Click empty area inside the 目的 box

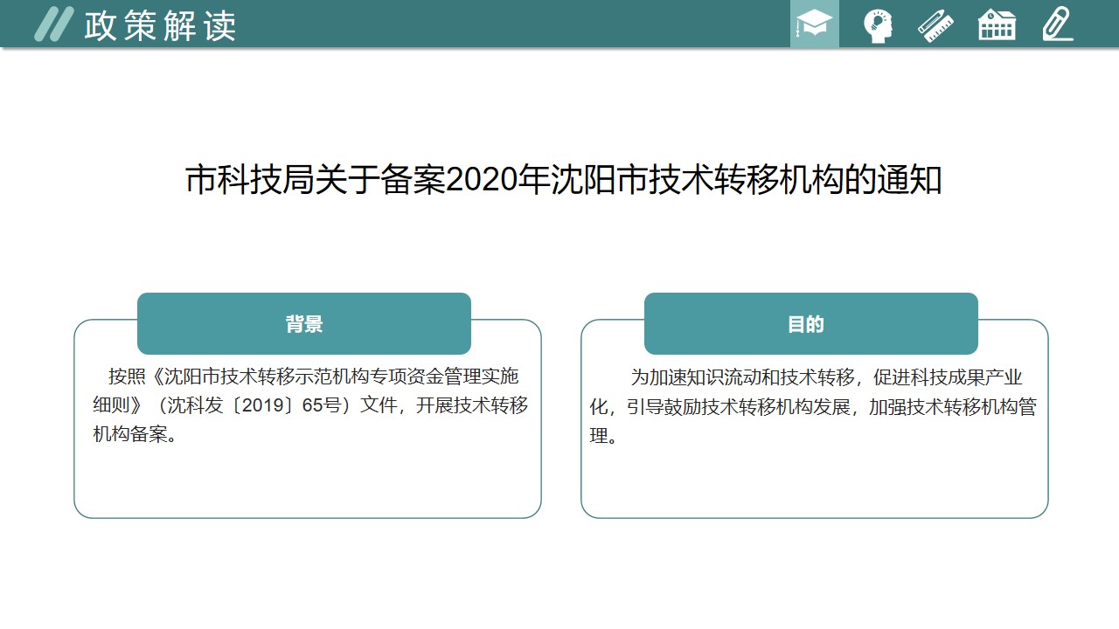point(813,480)
